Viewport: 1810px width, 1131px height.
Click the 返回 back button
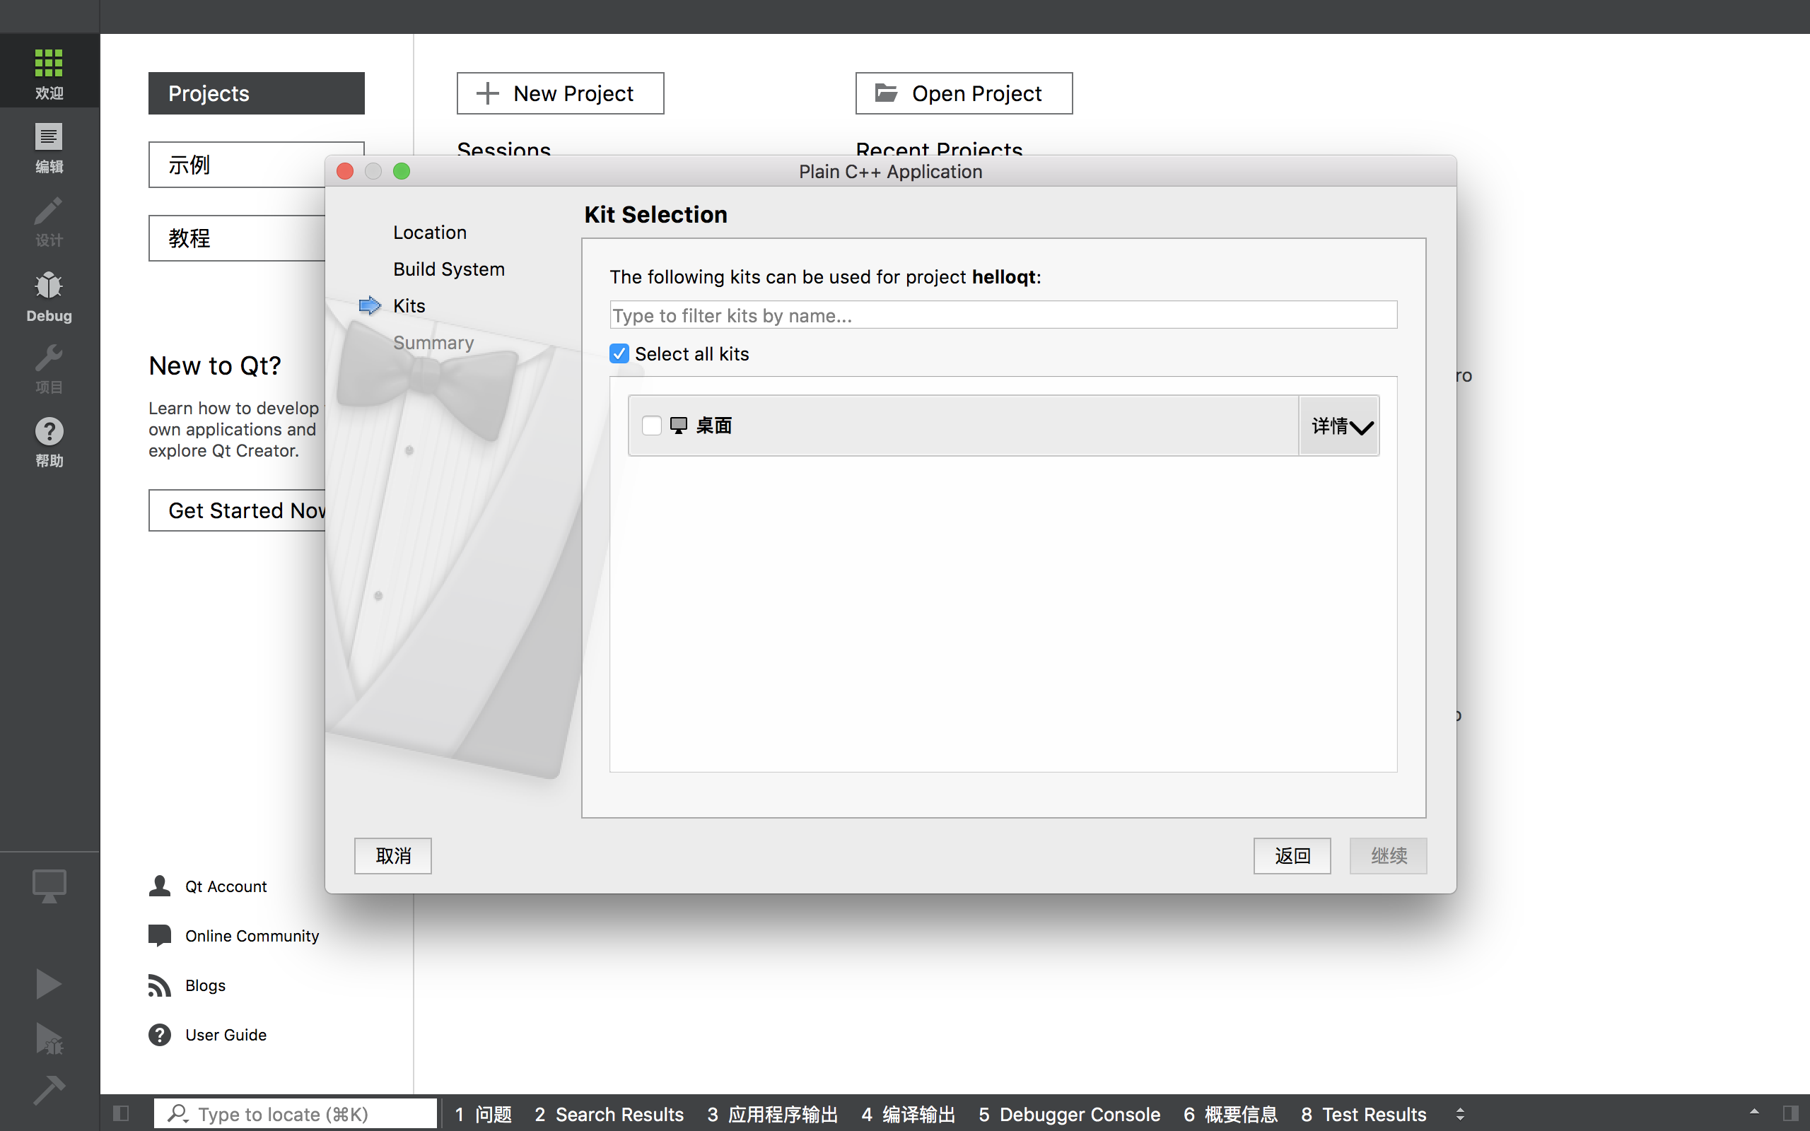click(1292, 856)
